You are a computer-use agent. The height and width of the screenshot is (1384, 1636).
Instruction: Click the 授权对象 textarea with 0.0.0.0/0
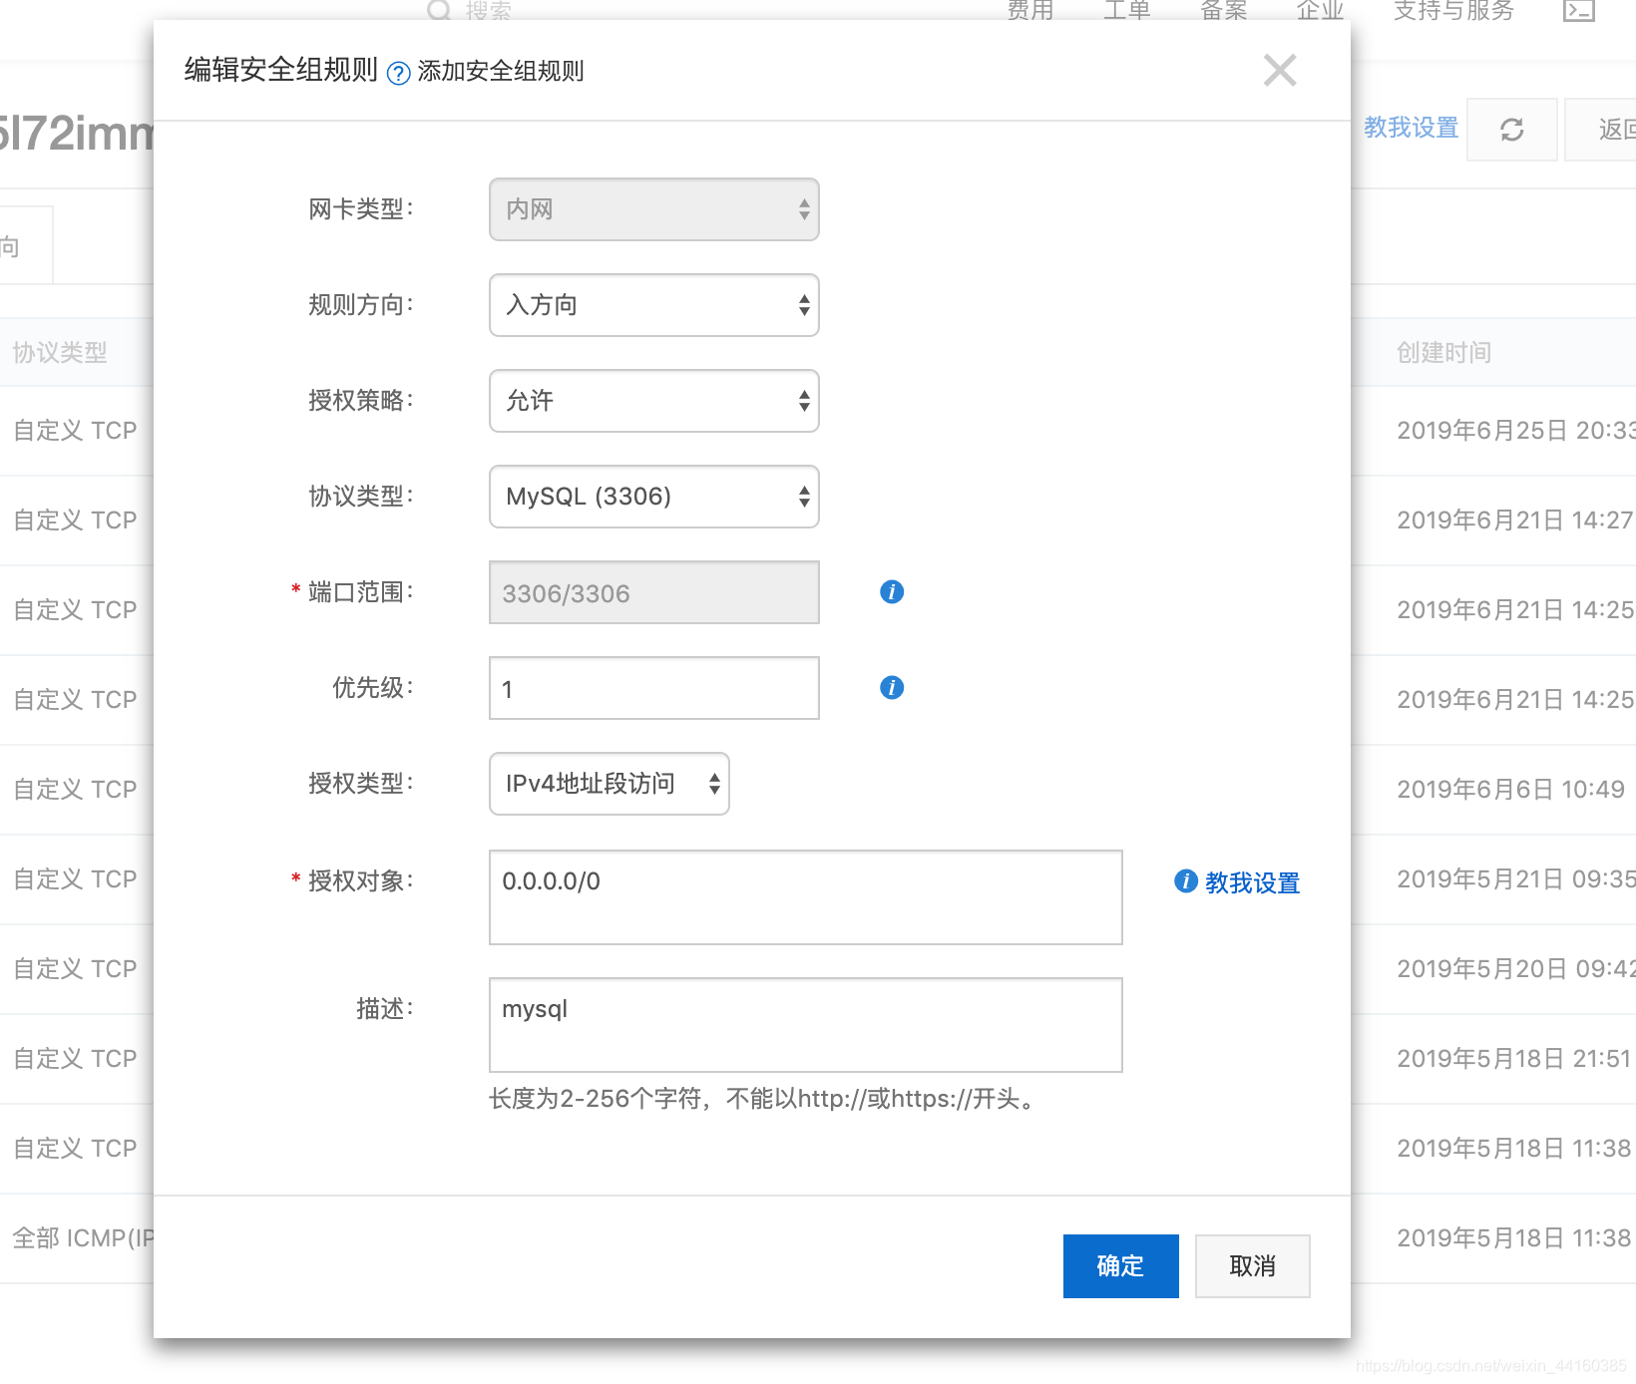coord(806,897)
